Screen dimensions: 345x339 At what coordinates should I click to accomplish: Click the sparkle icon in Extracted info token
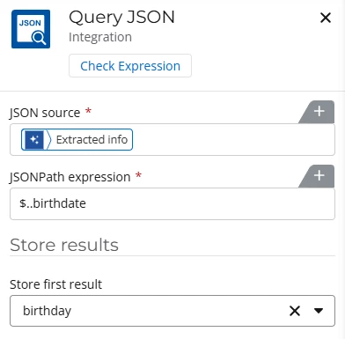(x=34, y=140)
